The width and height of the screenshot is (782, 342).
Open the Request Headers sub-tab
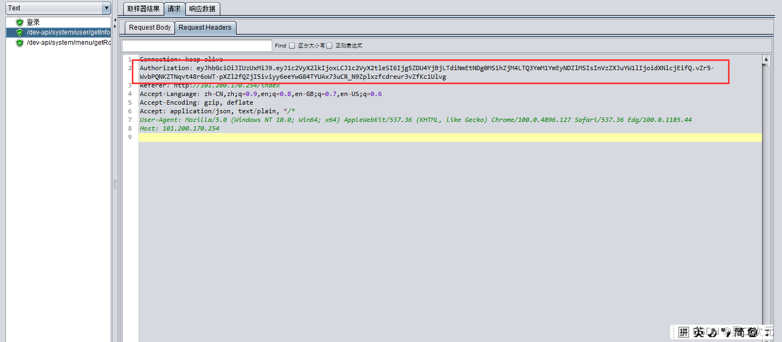pos(205,28)
